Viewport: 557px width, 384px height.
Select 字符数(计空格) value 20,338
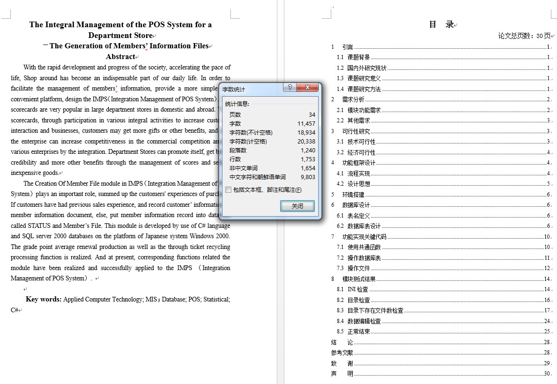point(306,141)
